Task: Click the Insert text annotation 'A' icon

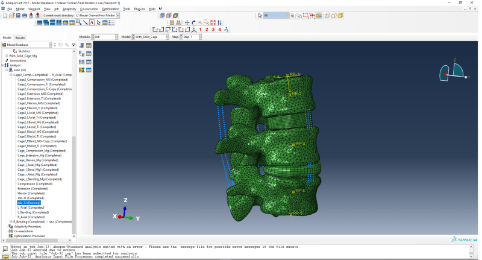Action: [92, 22]
